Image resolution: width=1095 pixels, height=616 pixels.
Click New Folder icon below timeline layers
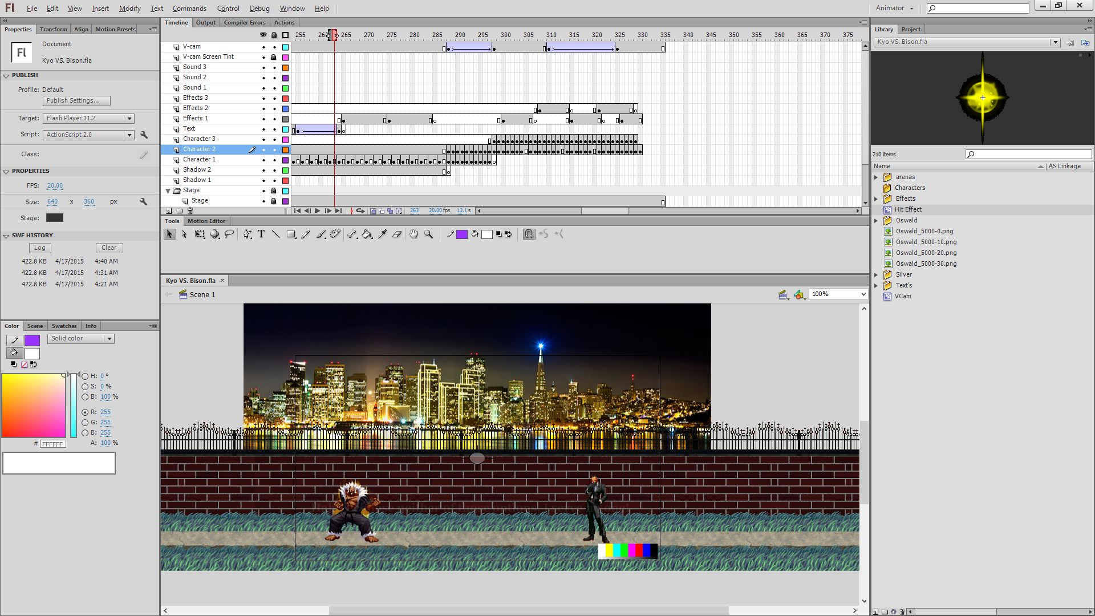click(179, 211)
